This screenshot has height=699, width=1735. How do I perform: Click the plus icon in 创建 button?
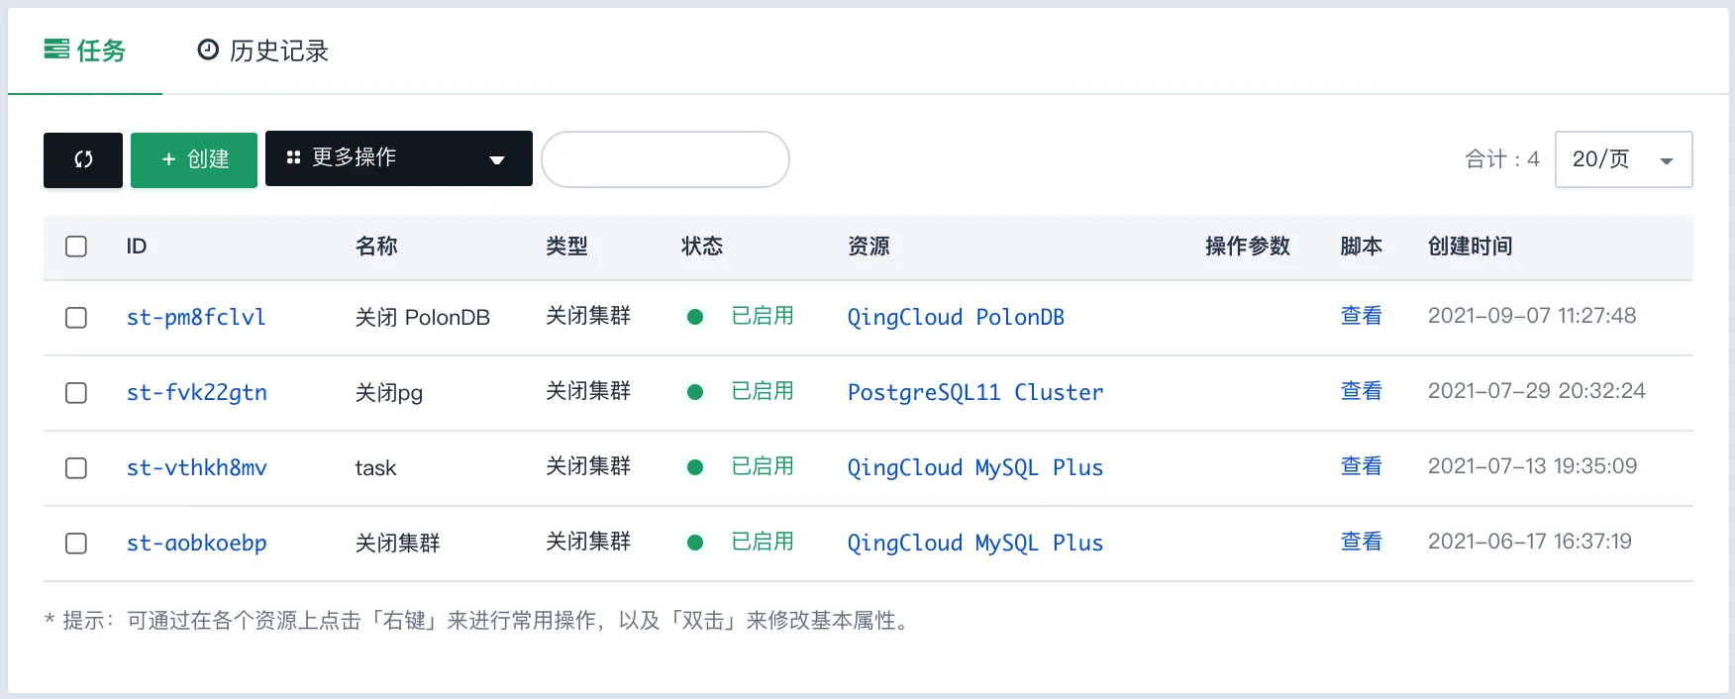(168, 159)
